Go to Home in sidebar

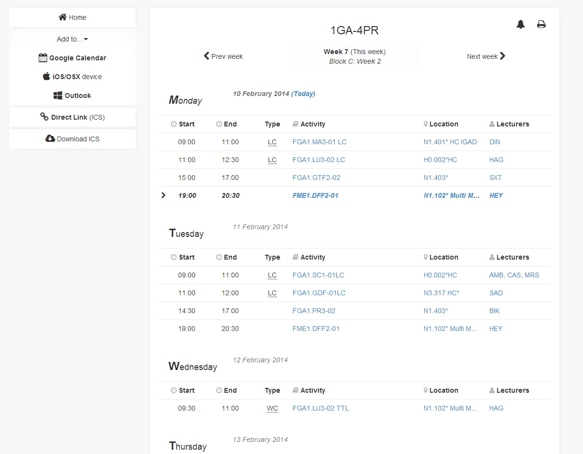(x=72, y=17)
